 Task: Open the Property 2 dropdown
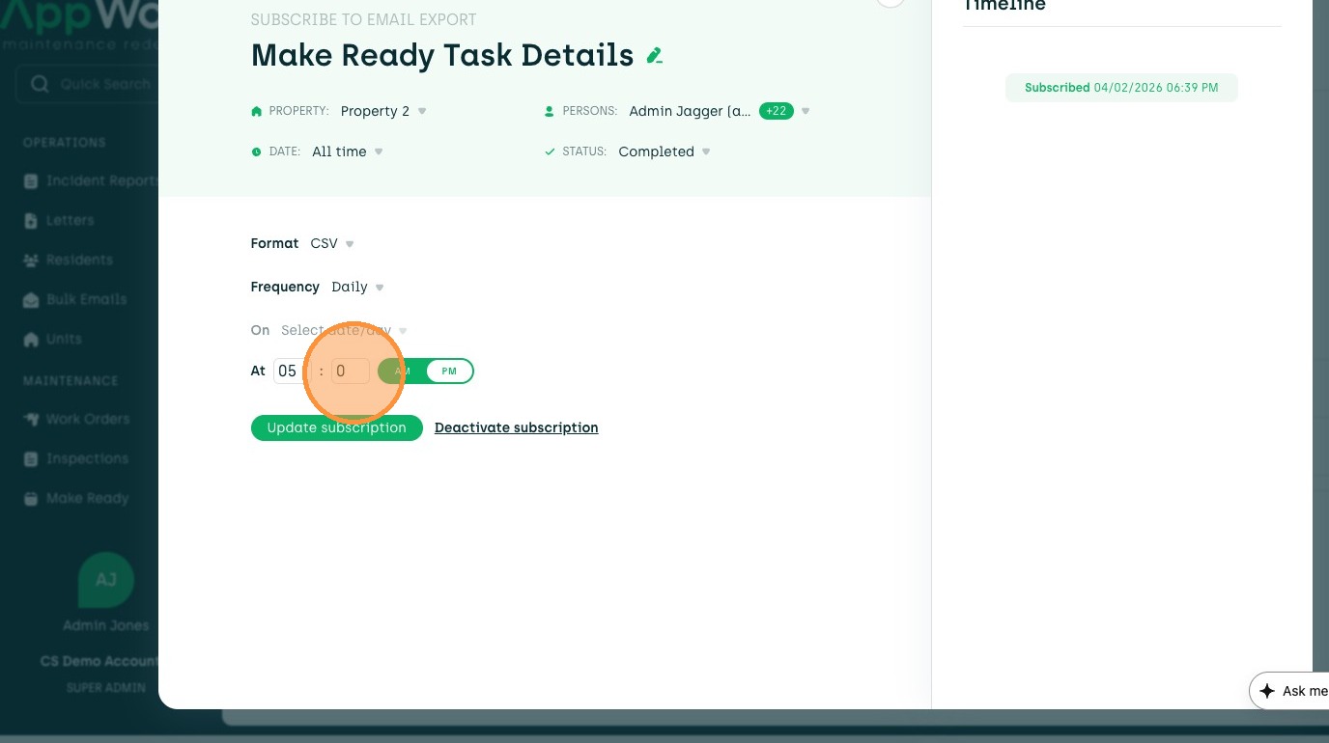(383, 111)
